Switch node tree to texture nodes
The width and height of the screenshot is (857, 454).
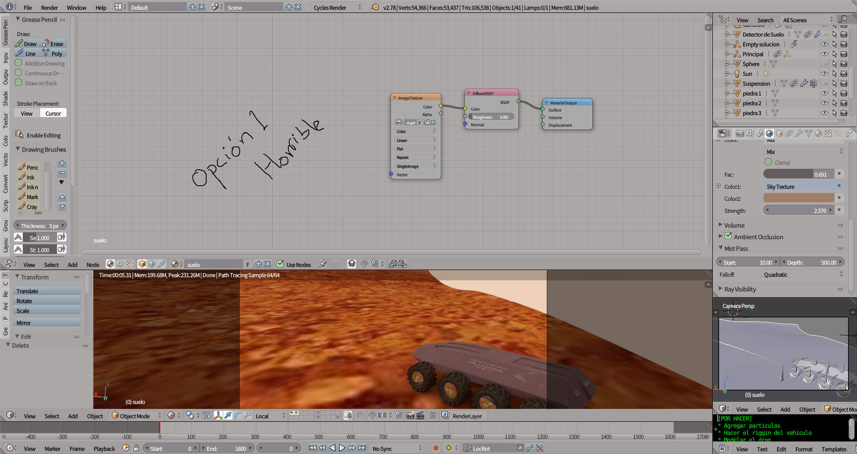point(129,264)
